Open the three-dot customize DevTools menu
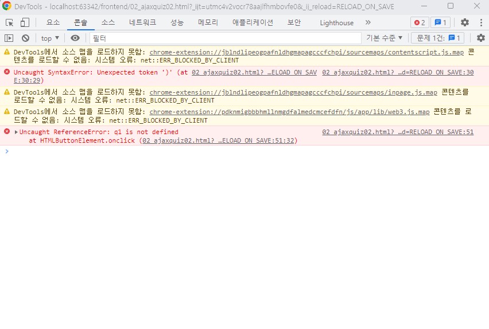 click(481, 22)
